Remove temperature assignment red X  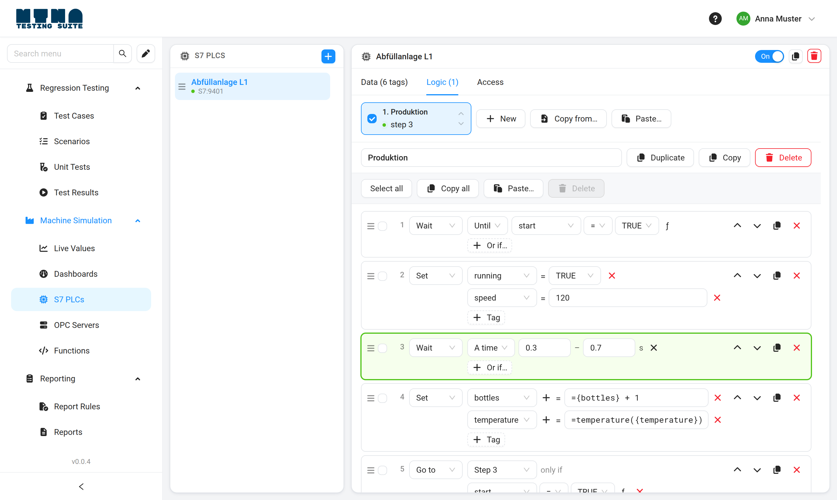pos(718,420)
